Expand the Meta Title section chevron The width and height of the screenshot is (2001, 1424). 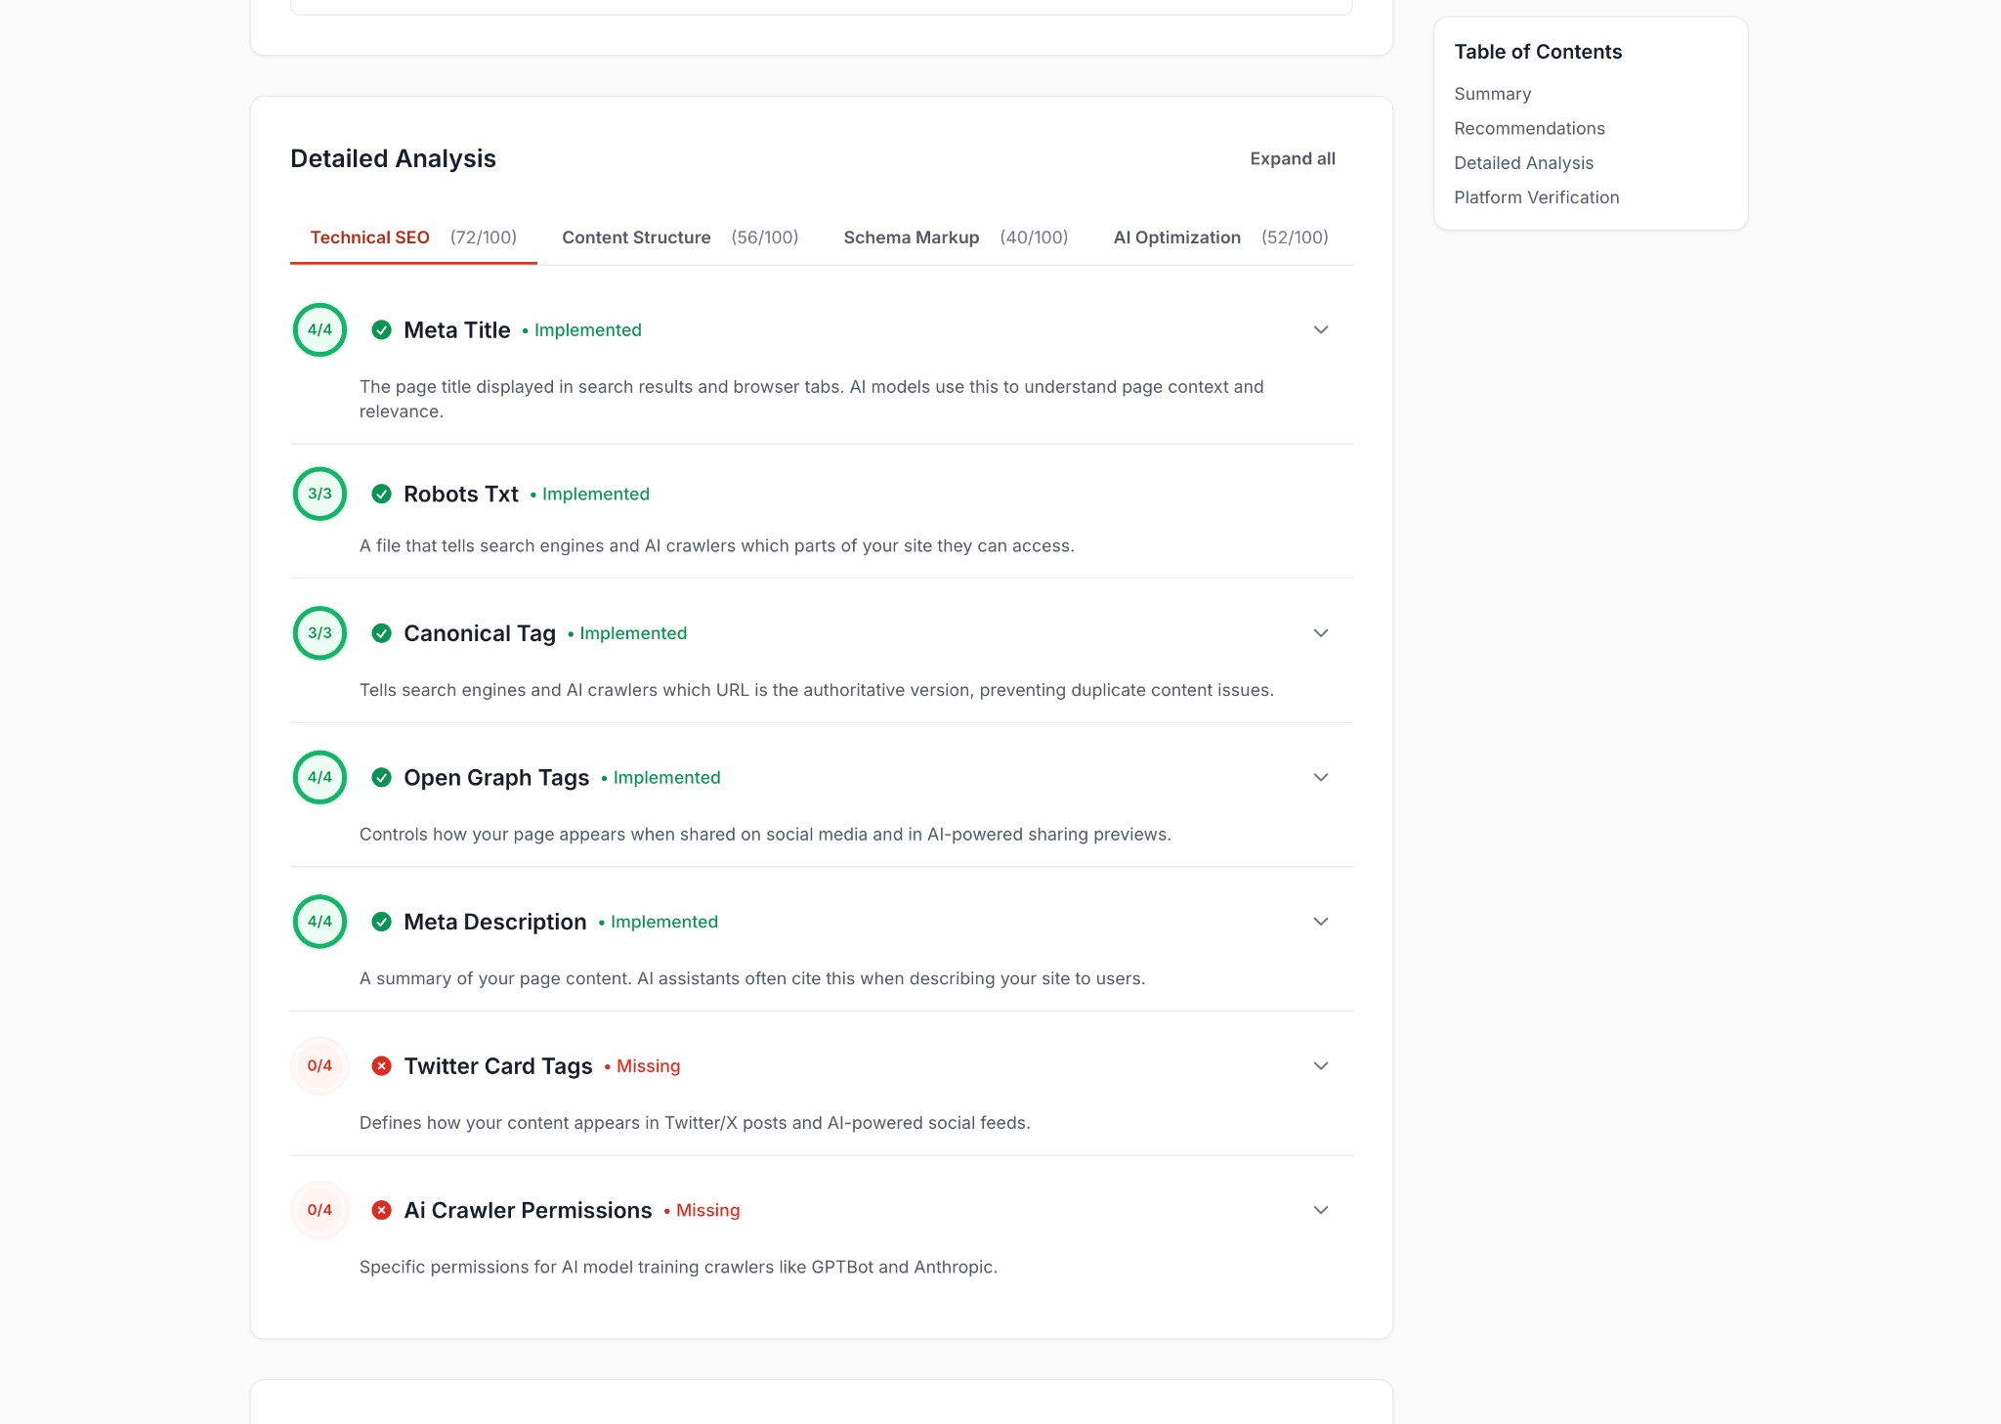point(1321,330)
